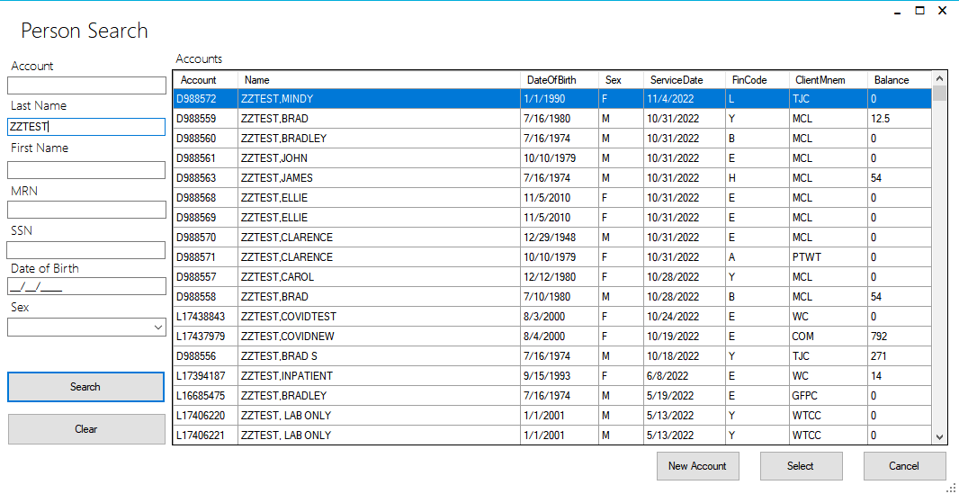Image resolution: width=959 pixels, height=494 pixels.
Task: Maximize the Person Search window
Action: (919, 11)
